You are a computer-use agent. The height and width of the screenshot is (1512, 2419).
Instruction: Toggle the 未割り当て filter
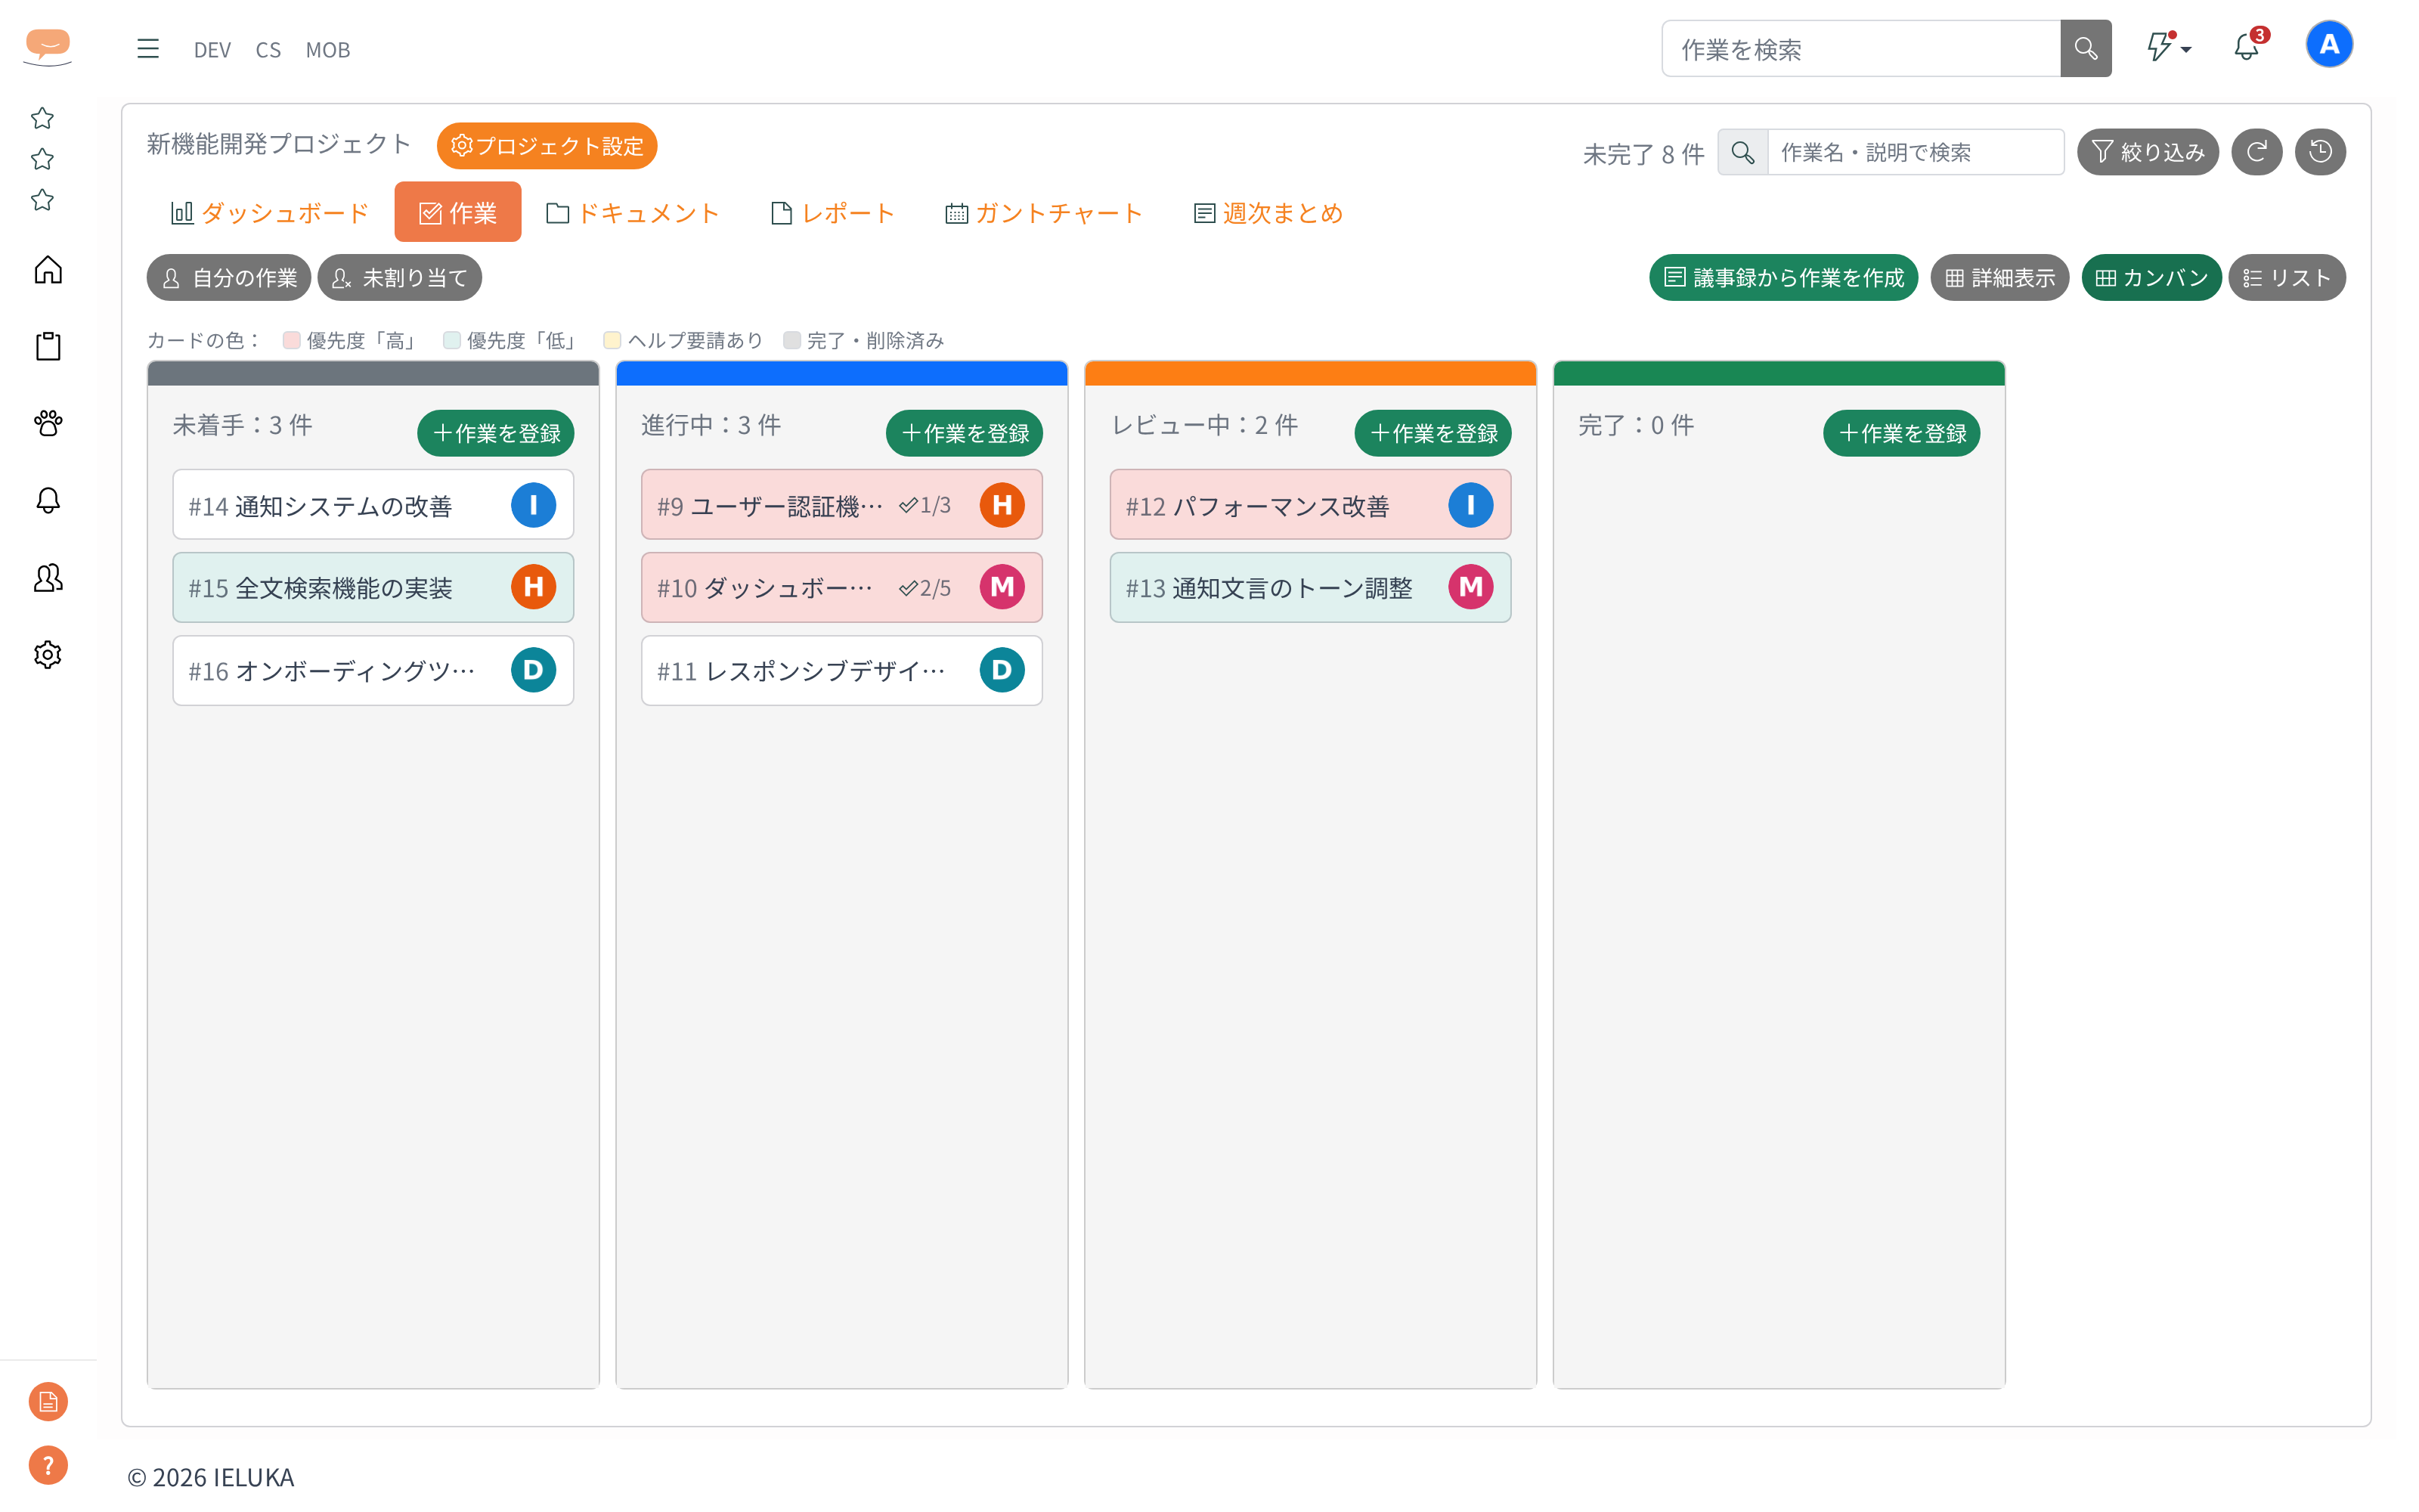point(400,278)
